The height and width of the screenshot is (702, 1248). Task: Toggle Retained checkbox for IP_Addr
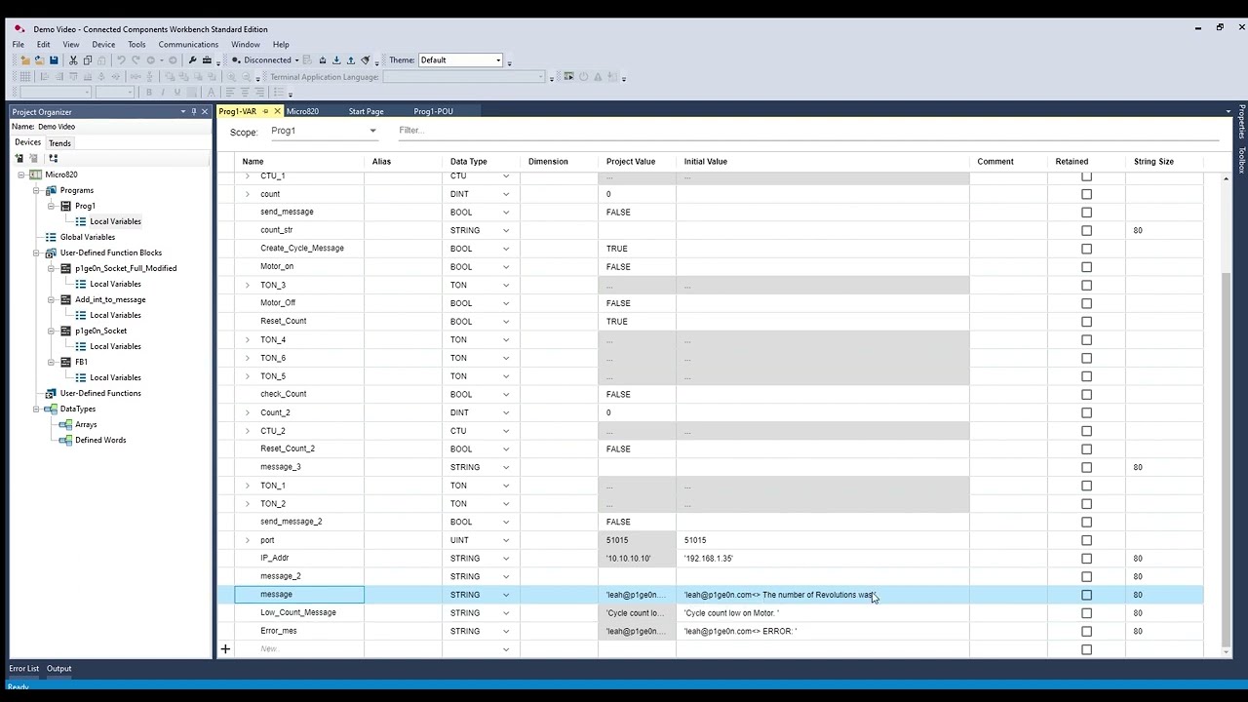(1086, 558)
